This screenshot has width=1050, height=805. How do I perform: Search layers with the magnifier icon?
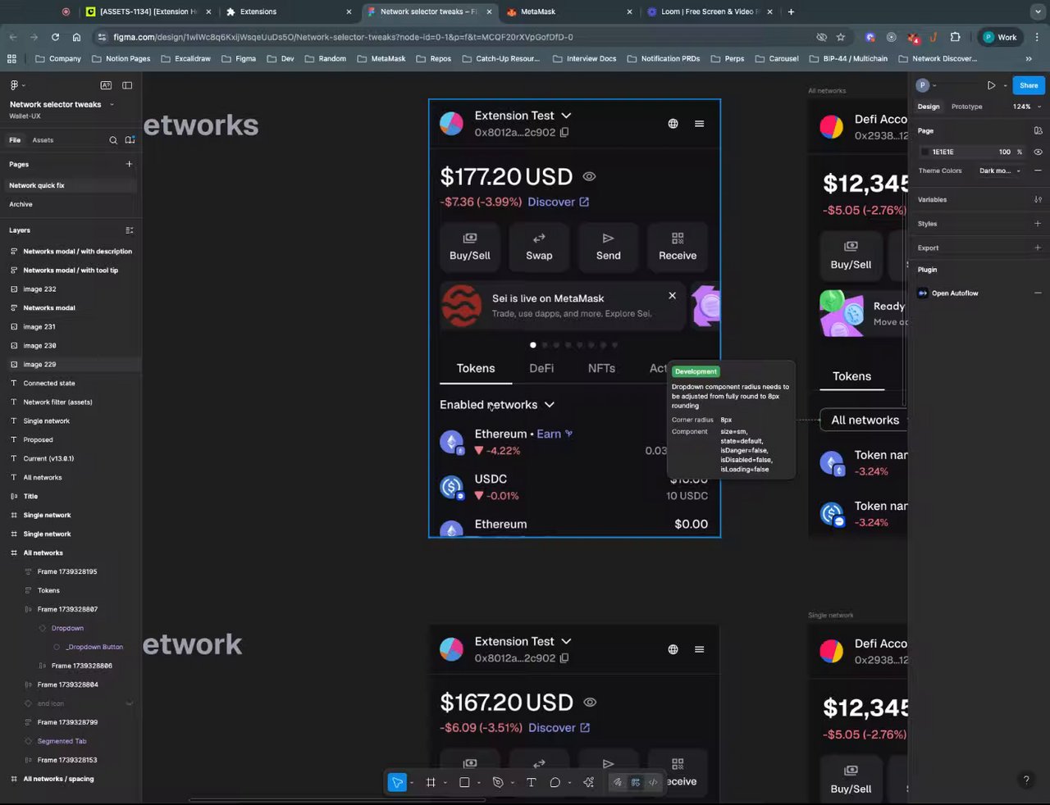click(113, 140)
